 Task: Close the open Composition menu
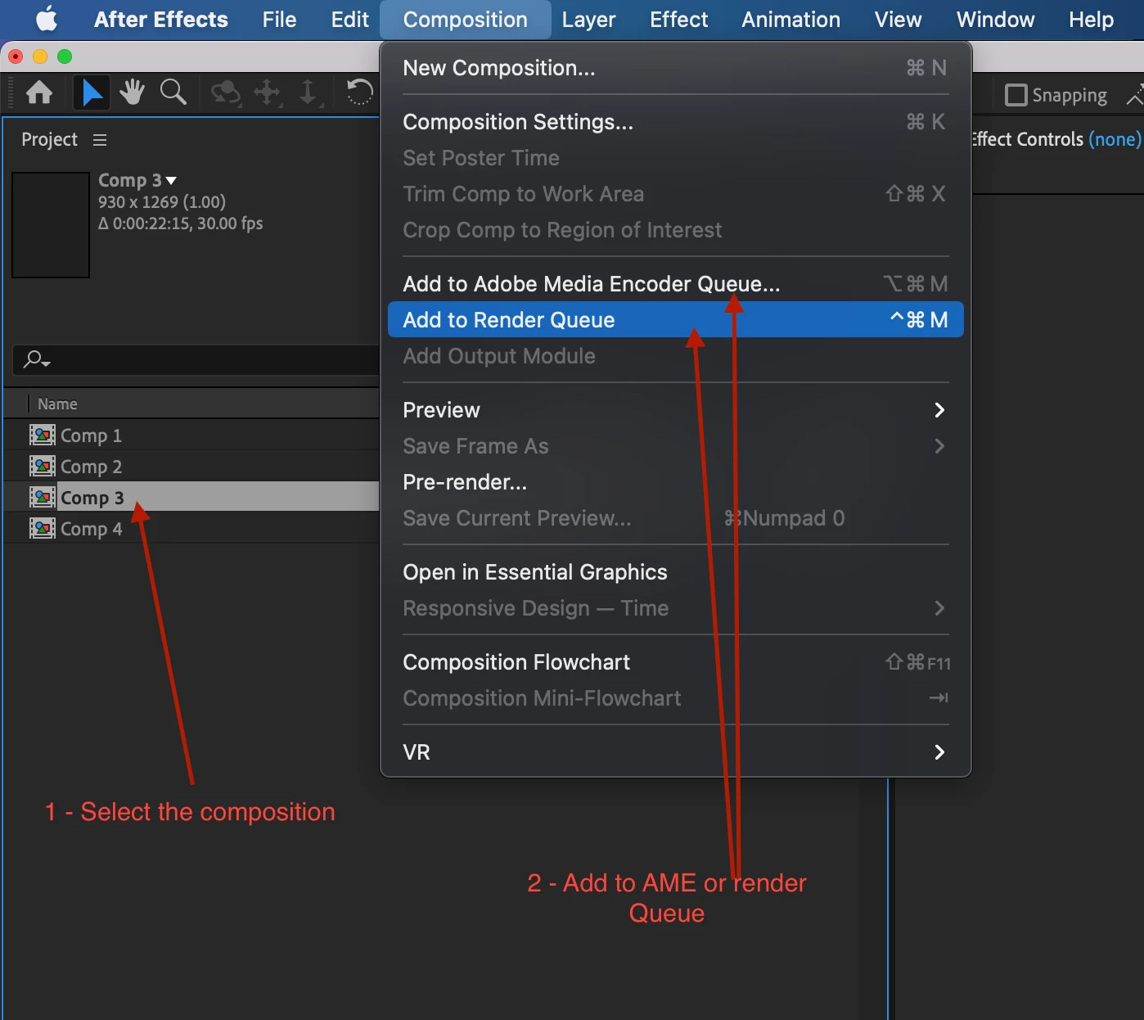coord(465,20)
